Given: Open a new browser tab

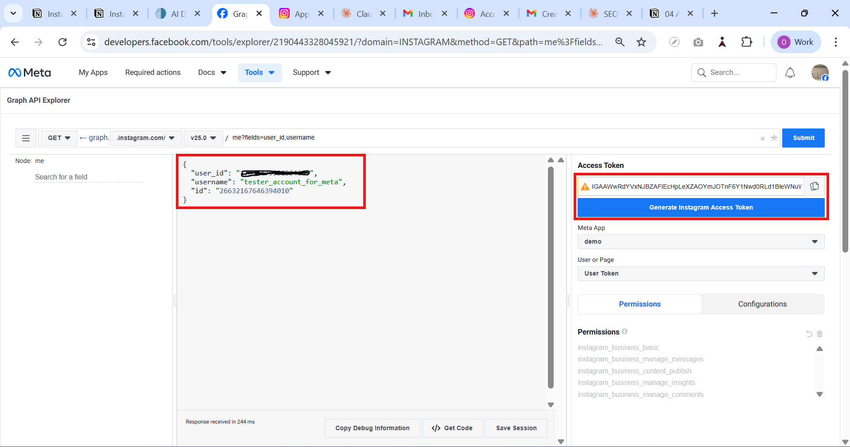Looking at the screenshot, I should pyautogui.click(x=714, y=14).
